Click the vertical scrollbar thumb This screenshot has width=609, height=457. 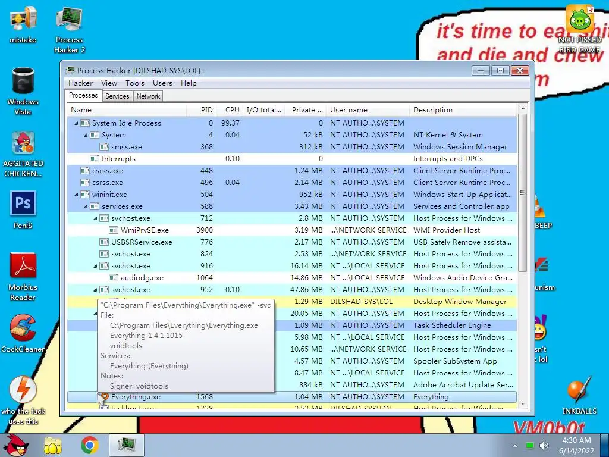tap(522, 192)
